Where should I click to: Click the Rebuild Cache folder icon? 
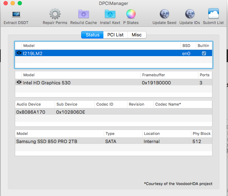pos(83,14)
